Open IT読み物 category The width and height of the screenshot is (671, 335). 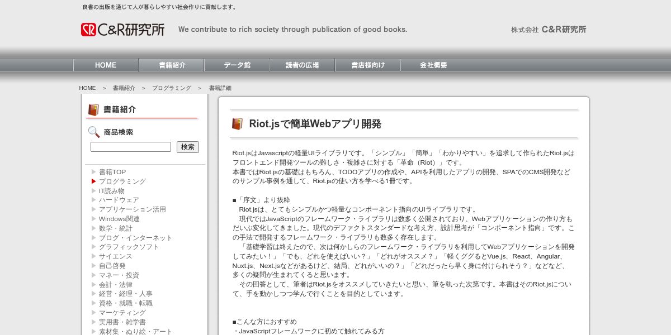(x=112, y=191)
